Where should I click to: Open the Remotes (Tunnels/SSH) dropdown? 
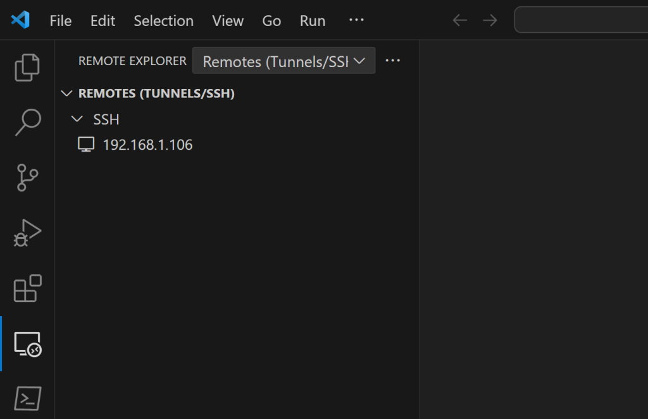283,61
